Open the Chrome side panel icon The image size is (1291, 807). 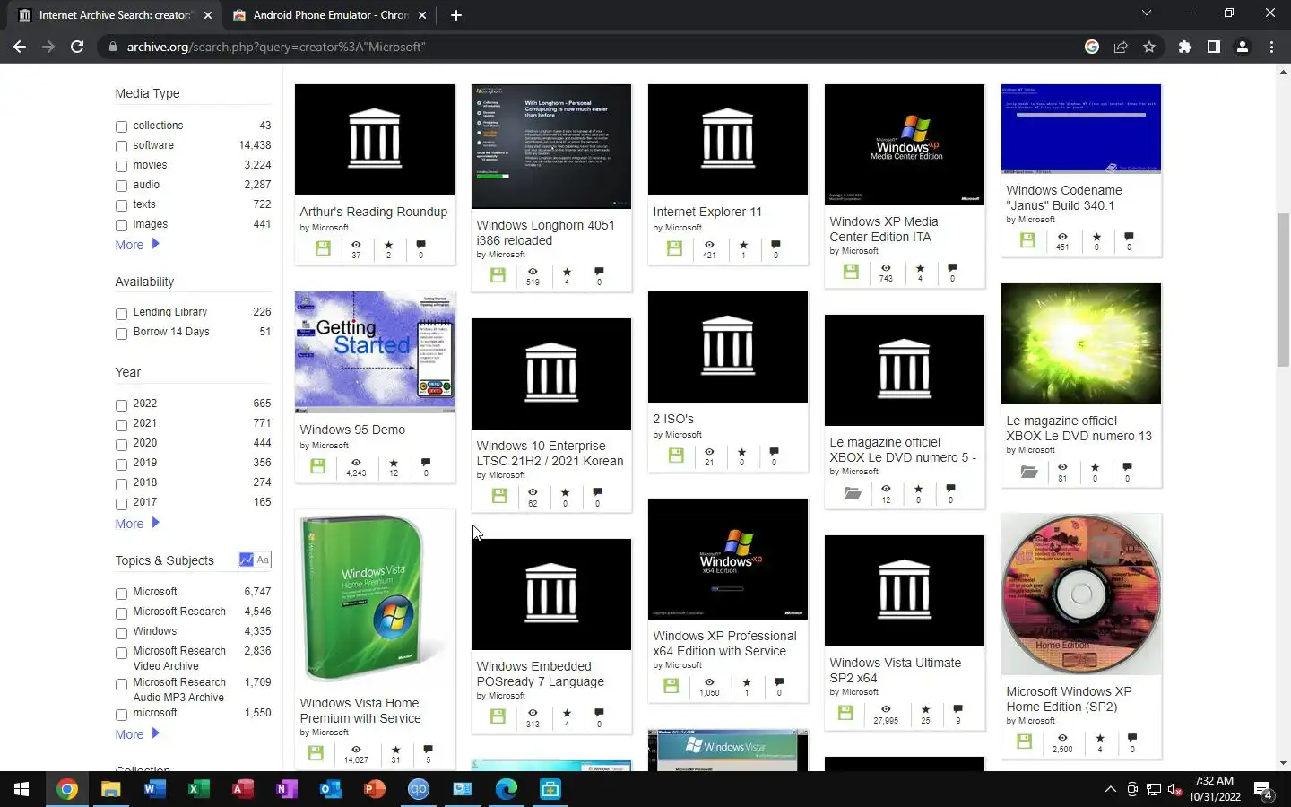(1214, 47)
